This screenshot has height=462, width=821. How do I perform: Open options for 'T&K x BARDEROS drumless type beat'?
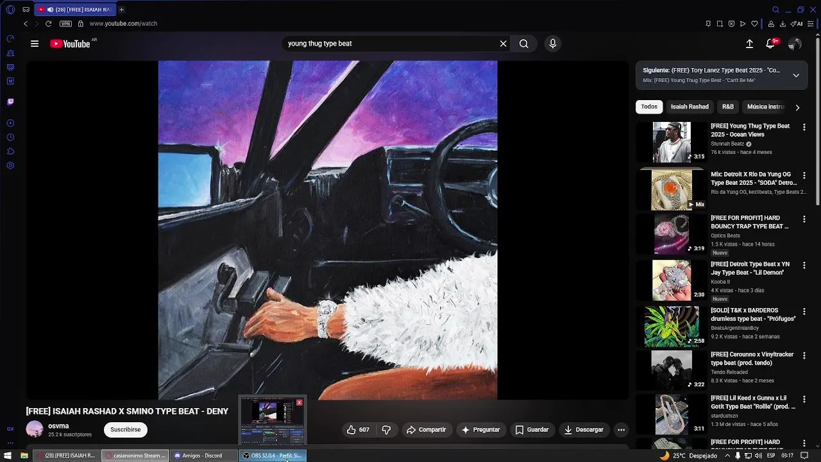click(804, 311)
